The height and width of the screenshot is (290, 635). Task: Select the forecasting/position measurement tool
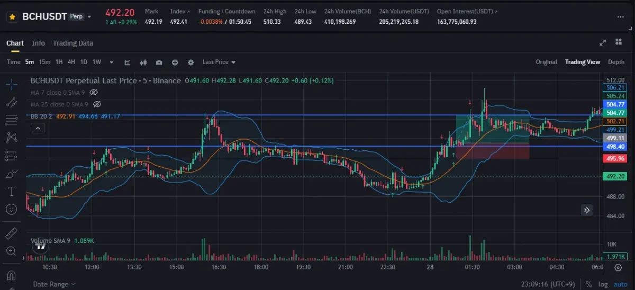coord(12,156)
